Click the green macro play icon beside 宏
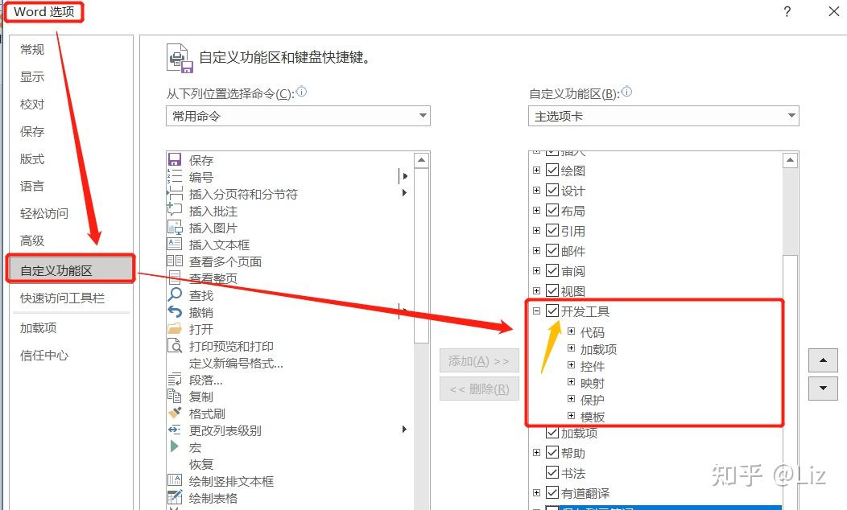Viewport: 847px width, 510px height. pos(175,446)
